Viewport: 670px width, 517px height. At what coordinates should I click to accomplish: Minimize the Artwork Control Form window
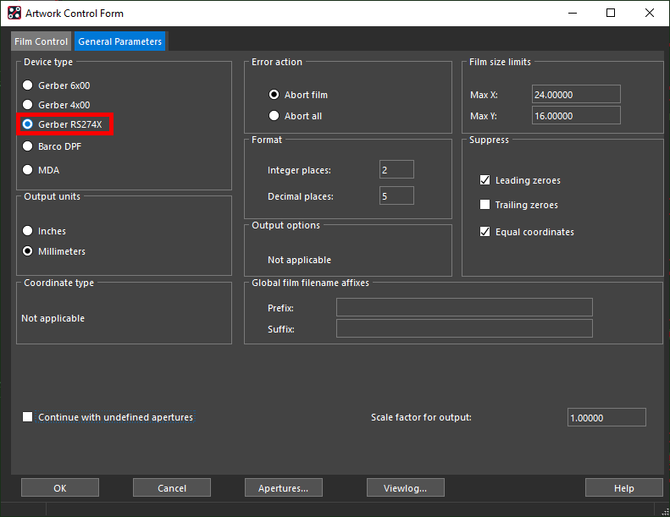(573, 13)
